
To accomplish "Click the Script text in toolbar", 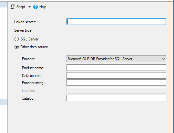I will coord(21,7).
